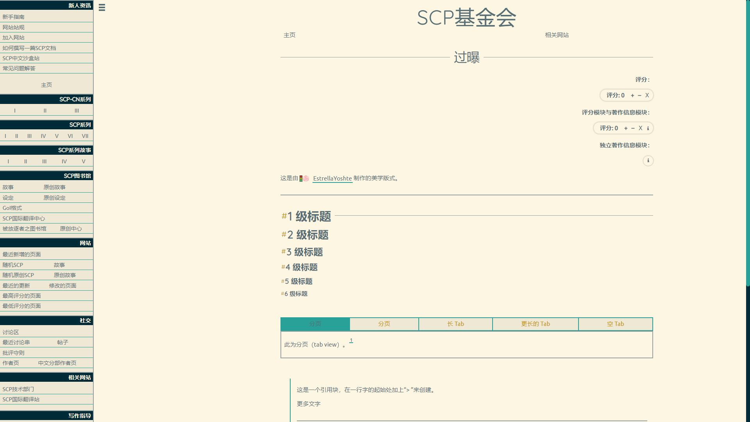
Task: Switch to the 长 Tab tab
Action: (455, 324)
